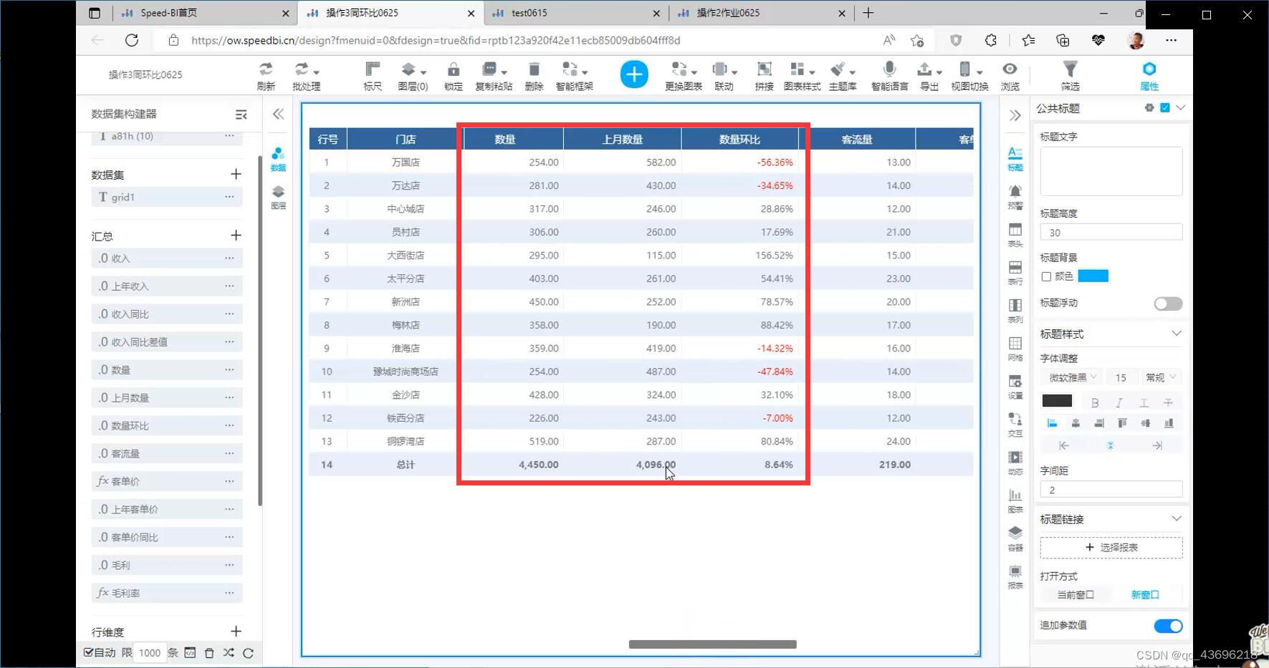Open the 主题库 theme library
This screenshot has height=668, width=1269.
(843, 75)
